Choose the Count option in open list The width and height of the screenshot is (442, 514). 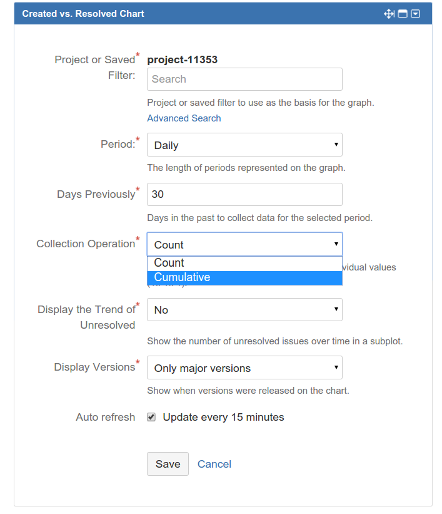169,263
